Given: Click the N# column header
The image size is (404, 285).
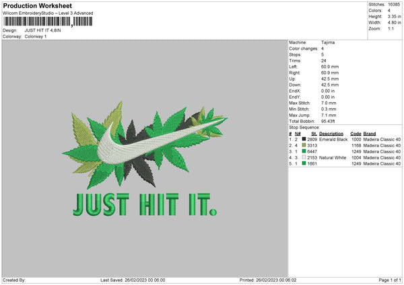Looking at the screenshot, I should (x=298, y=134).
